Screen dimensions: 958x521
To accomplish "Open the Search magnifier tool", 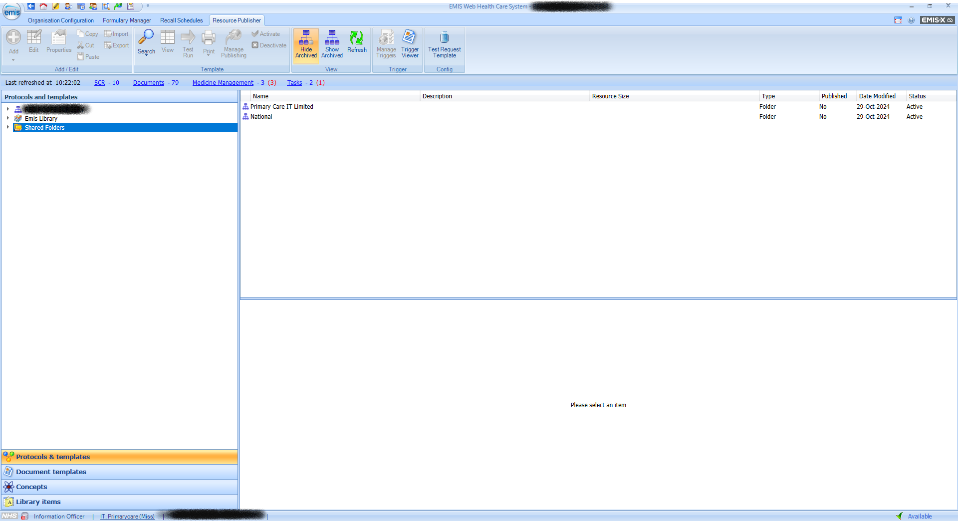I will tap(146, 42).
